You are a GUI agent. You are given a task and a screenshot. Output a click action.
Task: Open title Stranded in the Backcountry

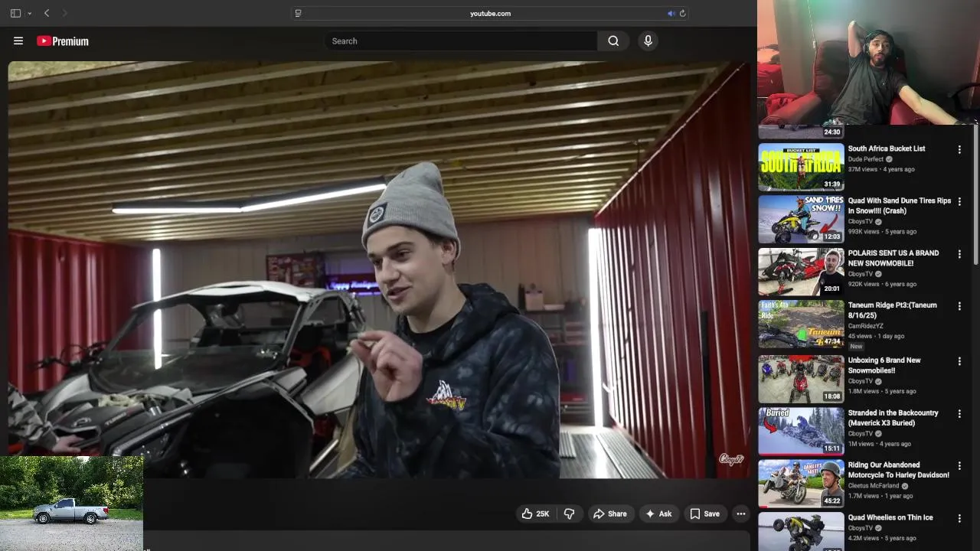click(893, 418)
